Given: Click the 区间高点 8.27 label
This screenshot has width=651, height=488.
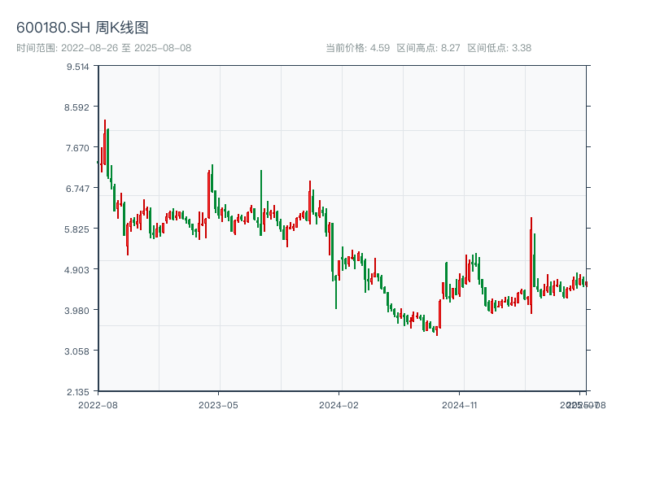Looking at the screenshot, I should coord(428,48).
